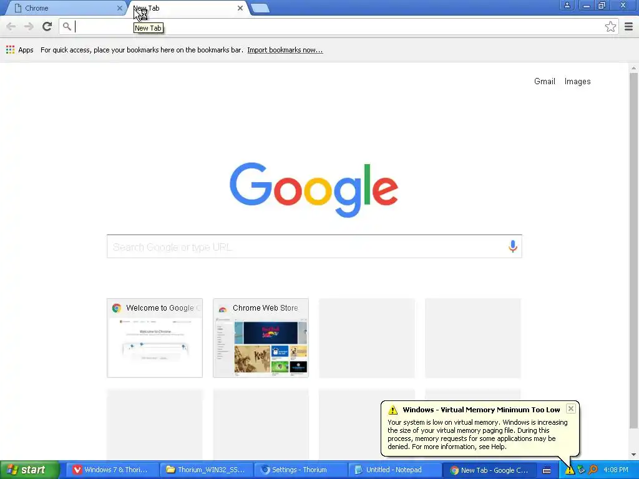
Task: Close the first Chrome tab
Action: pos(119,8)
